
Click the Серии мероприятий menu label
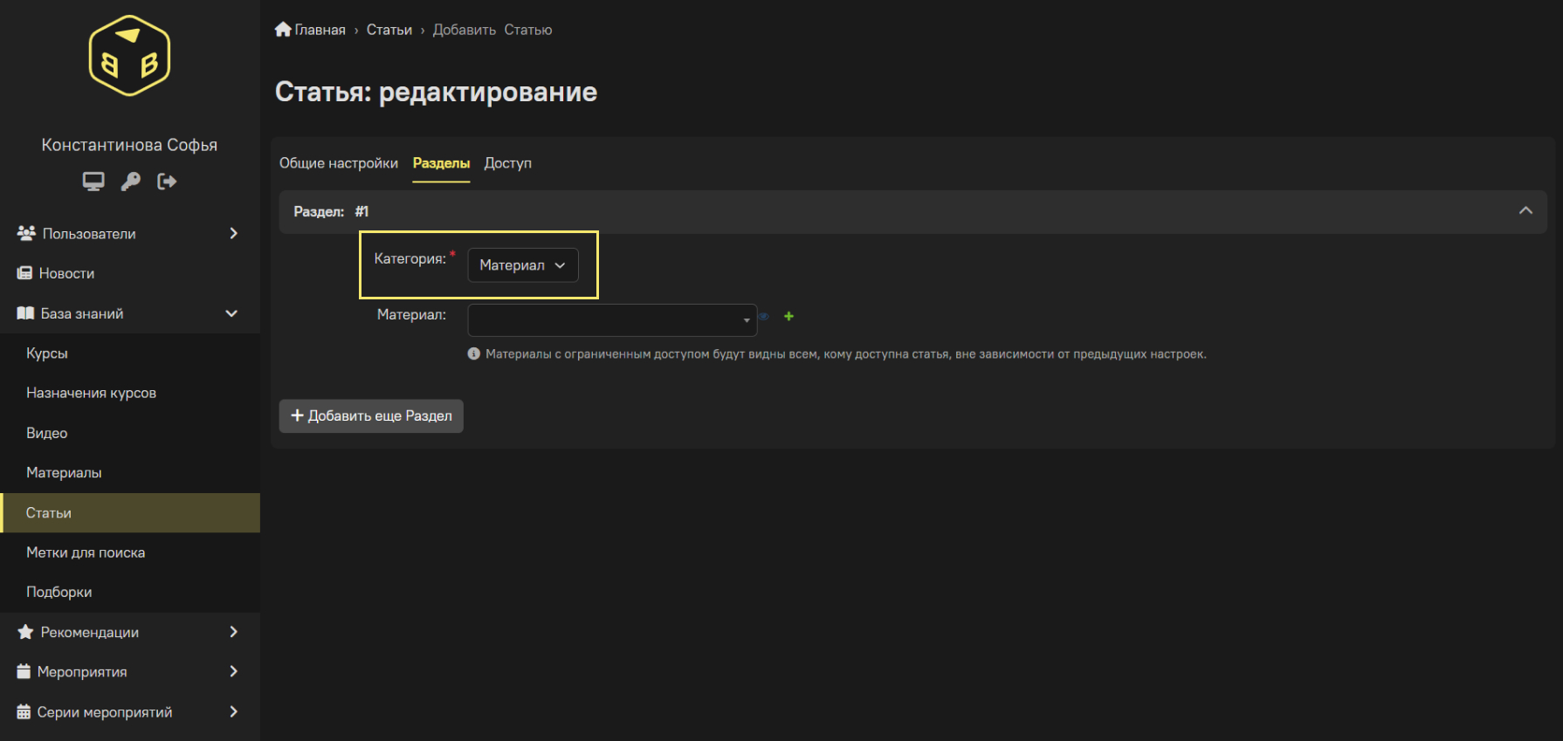pos(105,711)
